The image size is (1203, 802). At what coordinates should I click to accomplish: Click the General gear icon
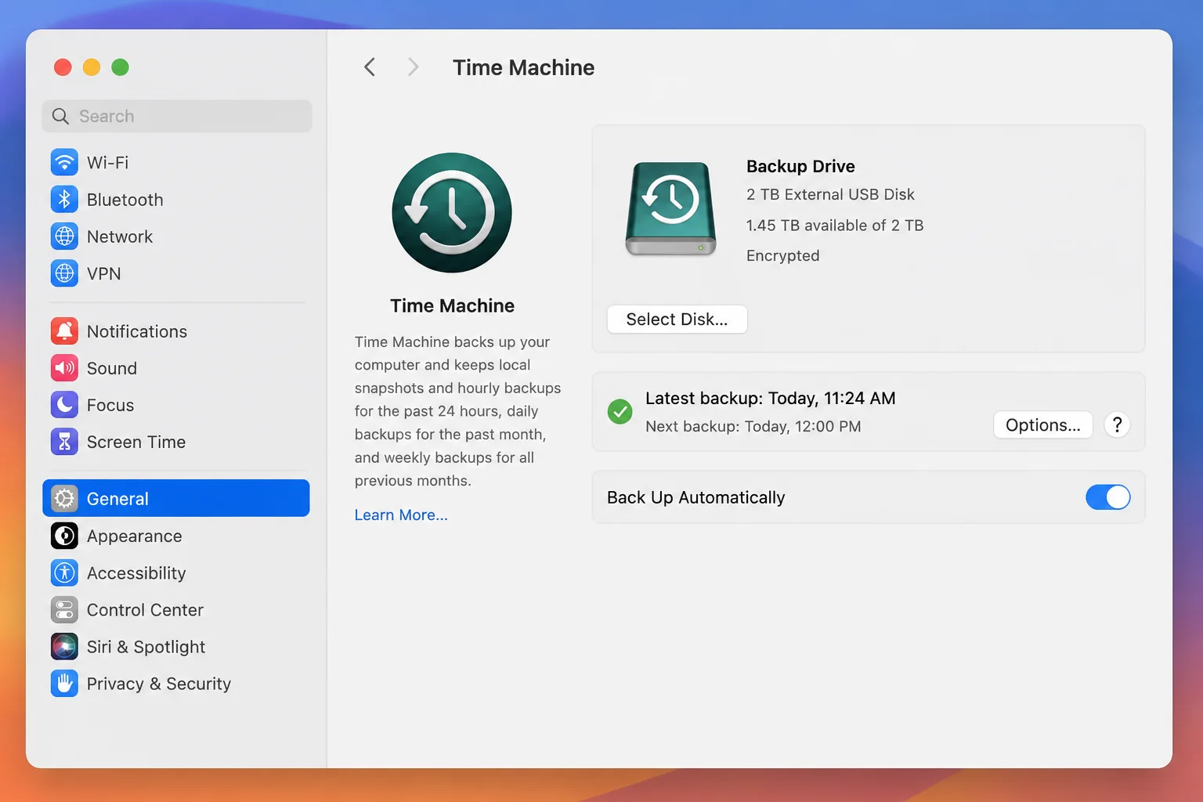[x=64, y=498]
